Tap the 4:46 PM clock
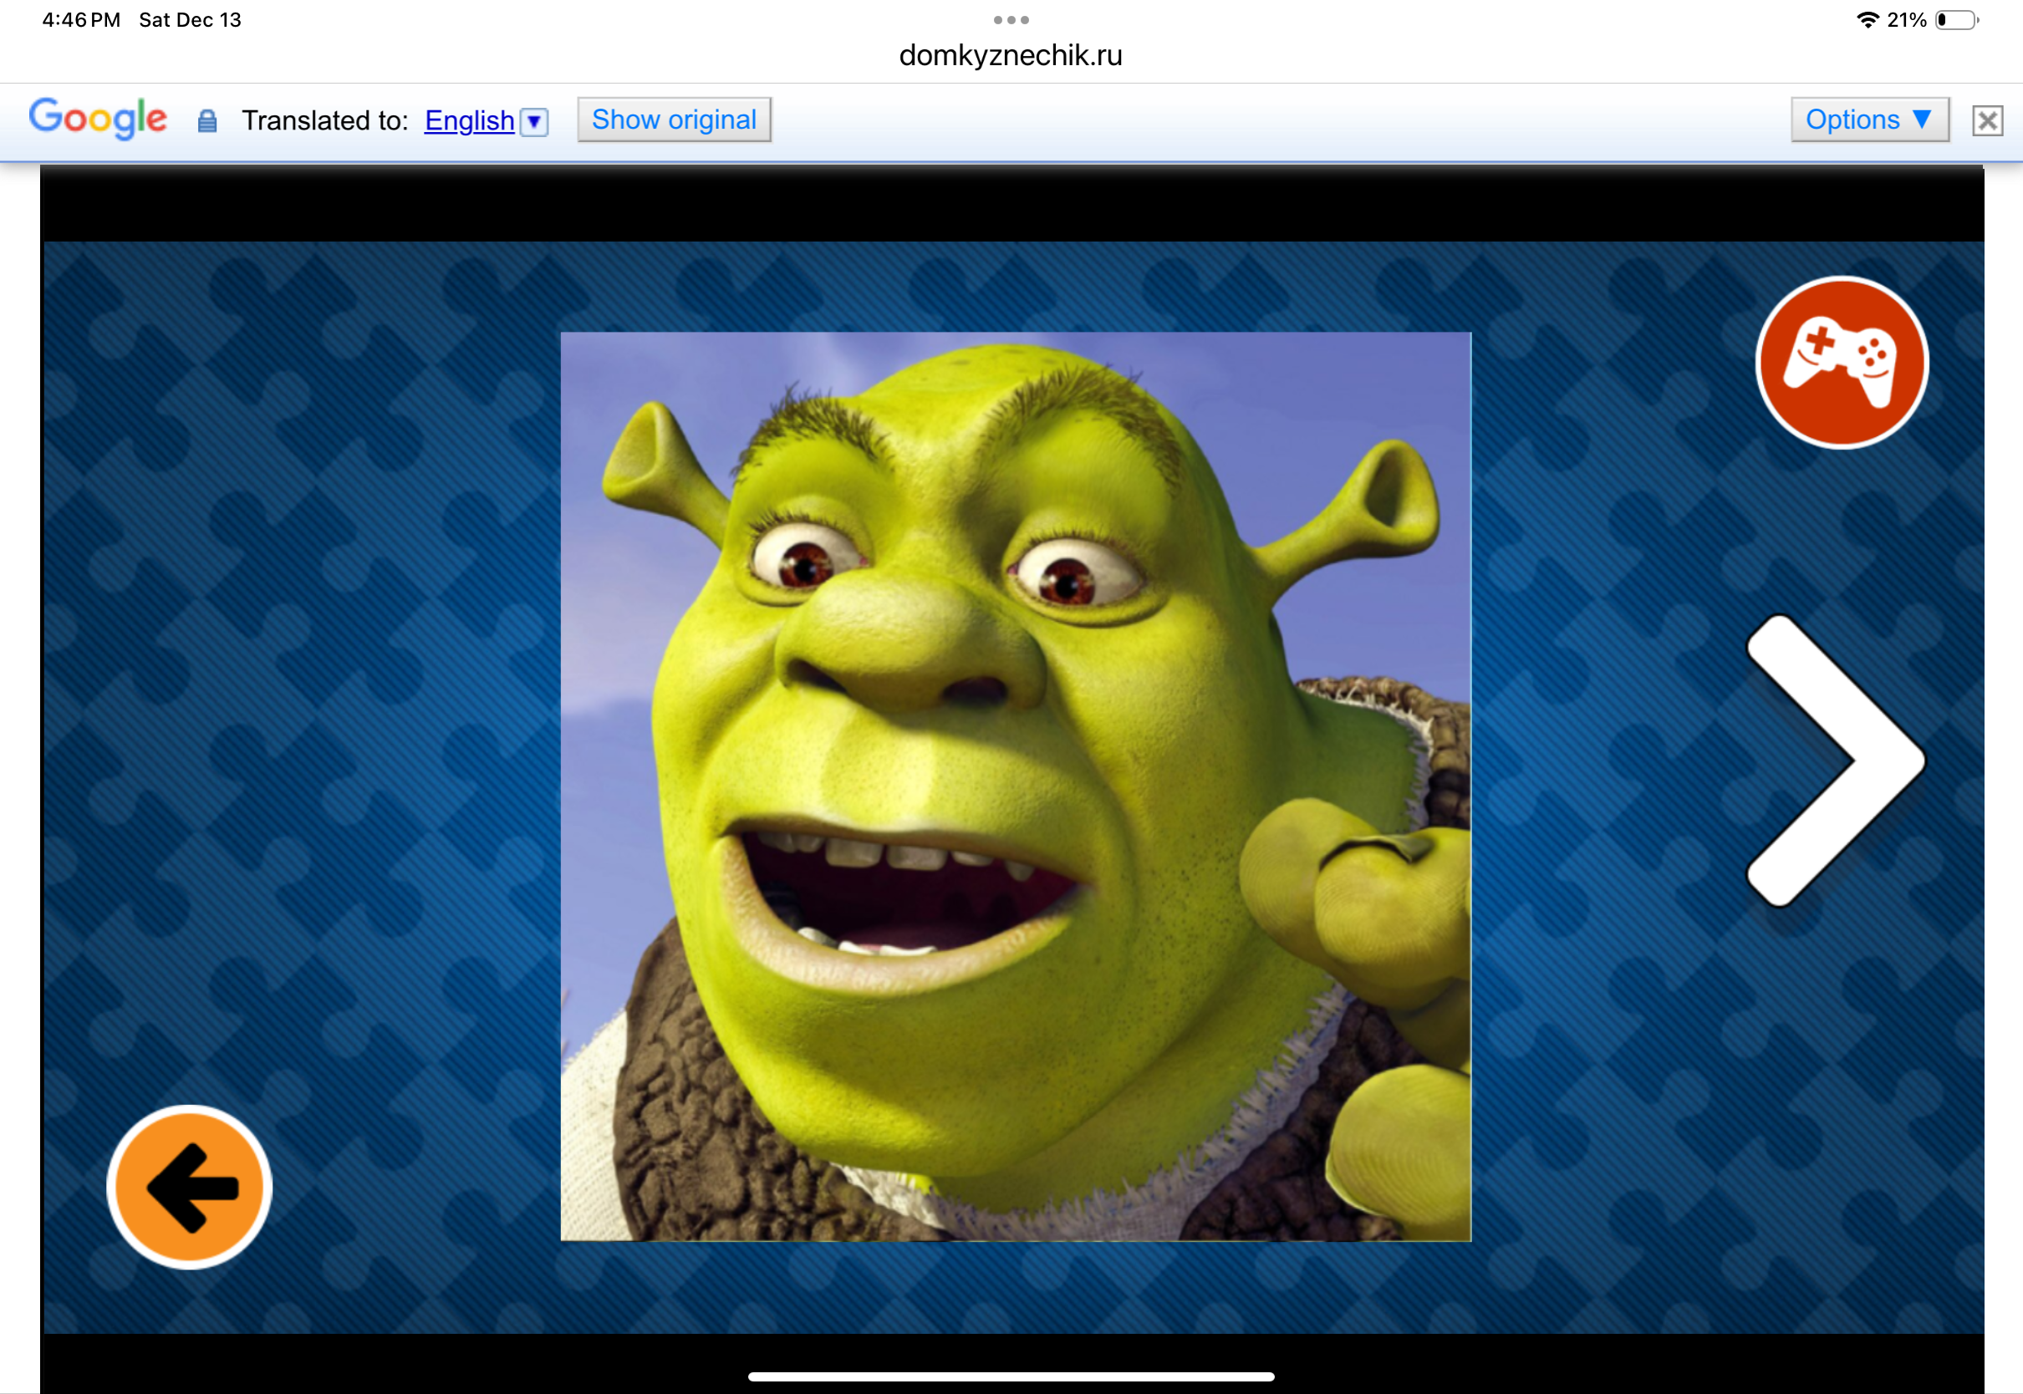Image resolution: width=2023 pixels, height=1394 pixels. tap(81, 19)
